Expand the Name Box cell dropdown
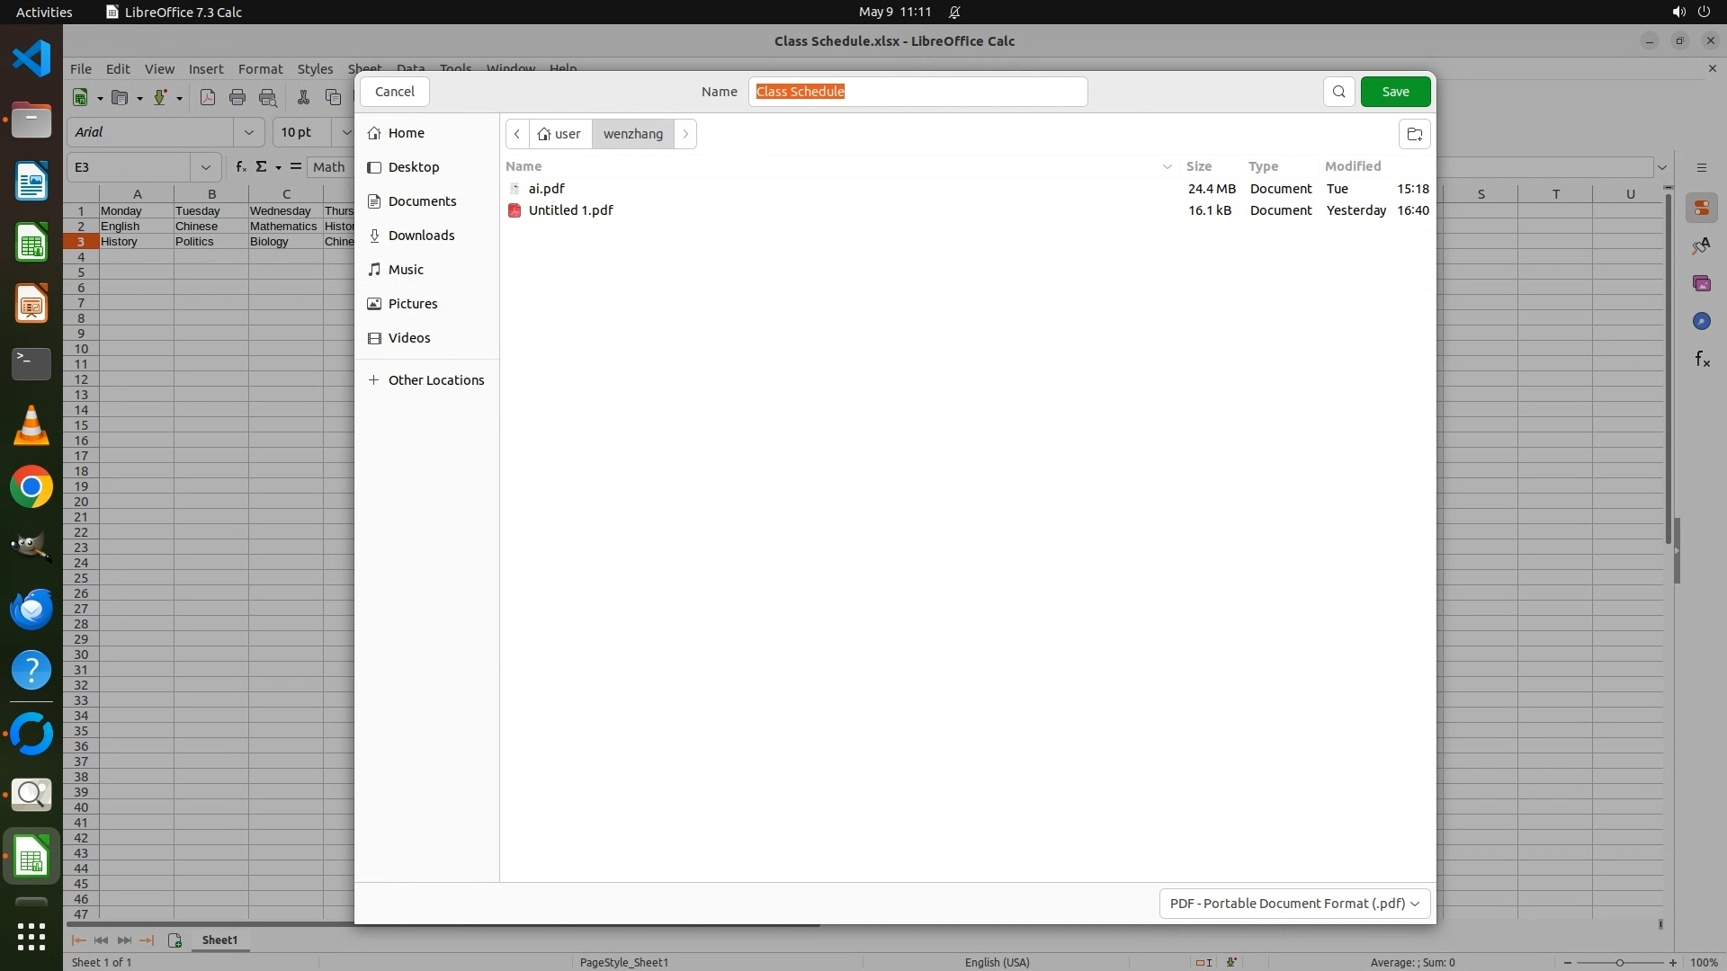This screenshot has height=971, width=1727. (206, 167)
